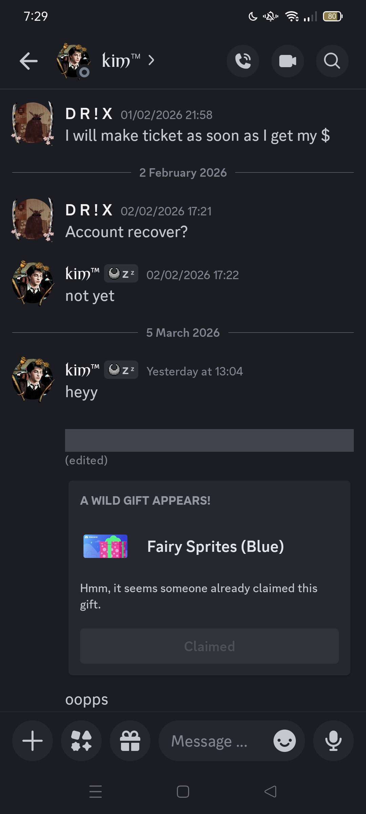Start a video call with kim
This screenshot has width=366, height=814.
(287, 61)
